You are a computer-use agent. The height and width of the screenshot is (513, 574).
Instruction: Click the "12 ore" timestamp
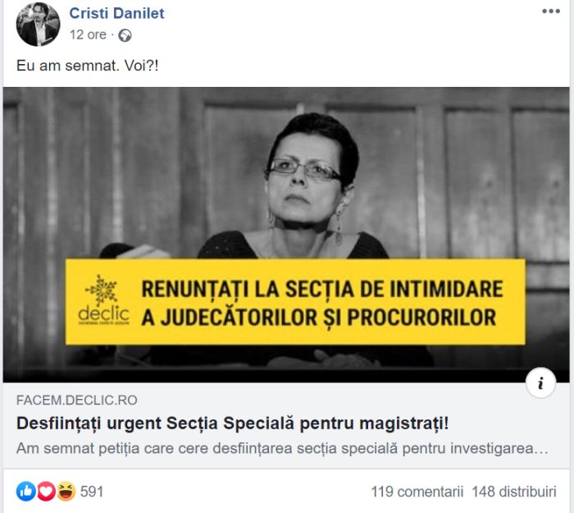88,34
